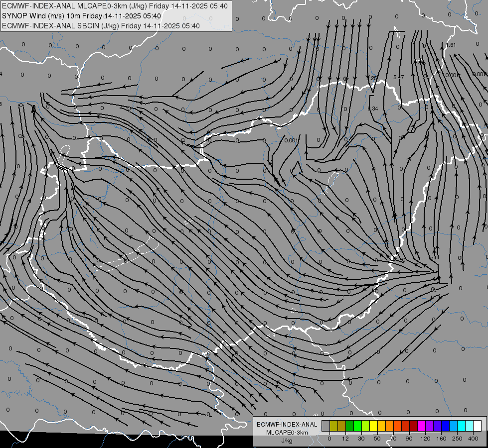Viewport: 488px width, 448px height.
Task: Click the legend tick label 50
Action: (377, 439)
